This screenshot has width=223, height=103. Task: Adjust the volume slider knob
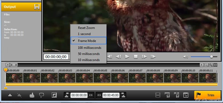212,57
